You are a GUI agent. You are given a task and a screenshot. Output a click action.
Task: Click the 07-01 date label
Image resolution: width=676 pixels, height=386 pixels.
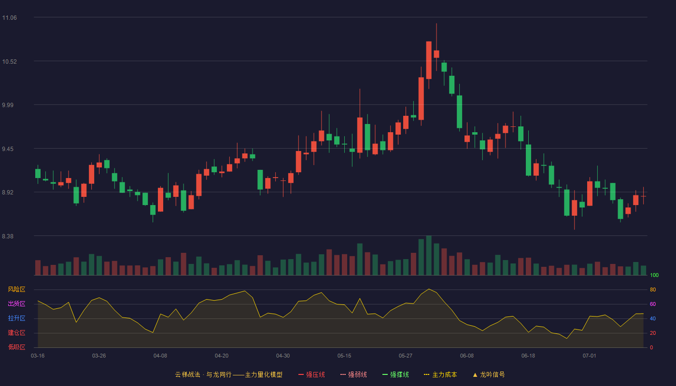(590, 356)
